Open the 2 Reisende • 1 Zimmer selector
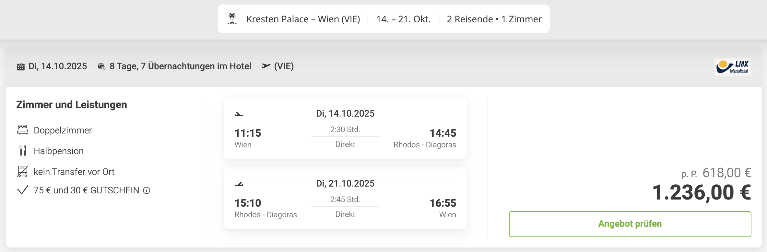This screenshot has height=252, width=767. pyautogui.click(x=494, y=19)
